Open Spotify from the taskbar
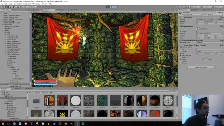224x126 pixels. [83, 124]
